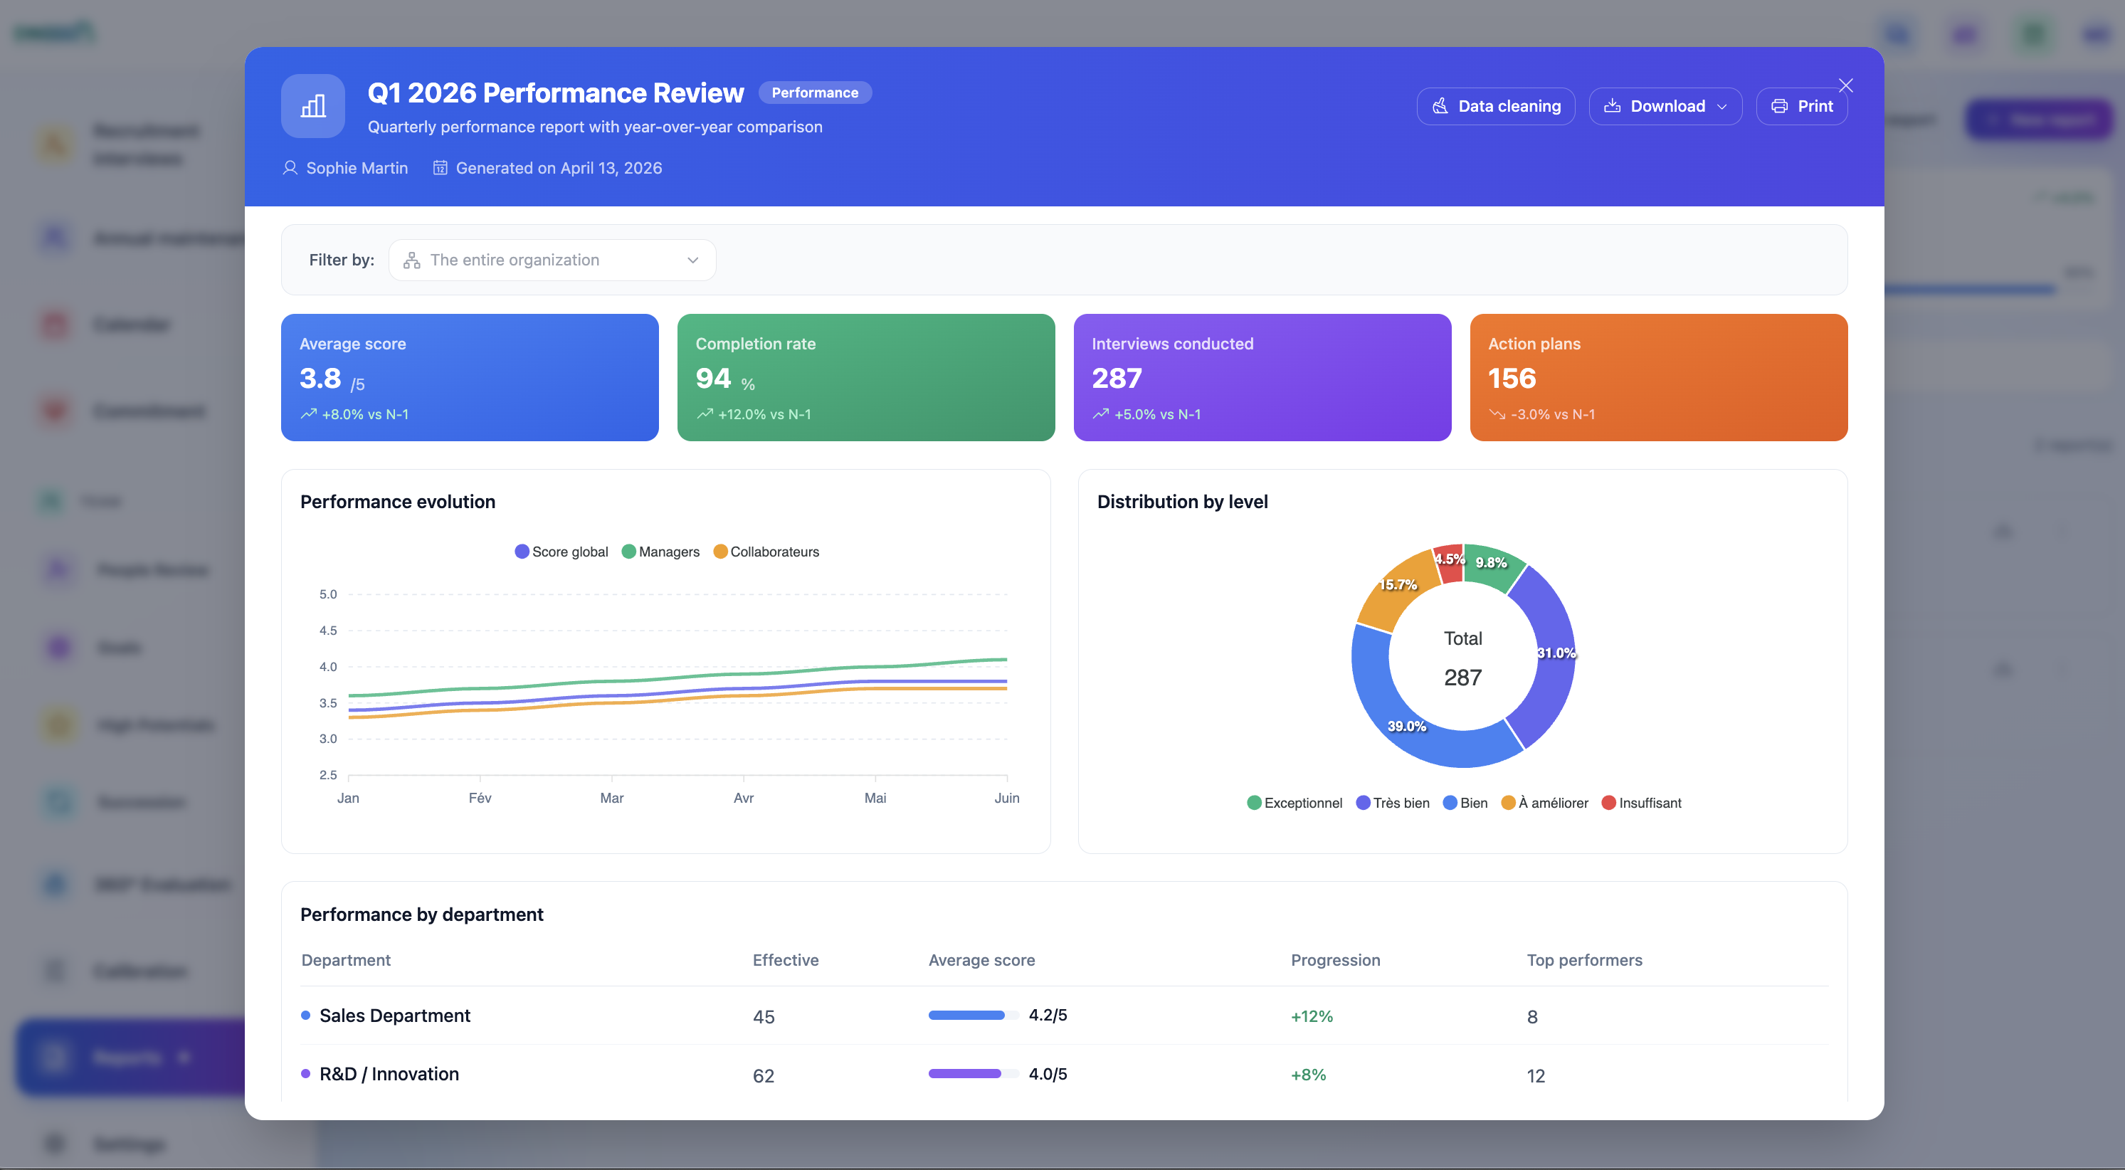This screenshot has height=1170, width=2125.
Task: Select the Sales Department row
Action: click(394, 1015)
